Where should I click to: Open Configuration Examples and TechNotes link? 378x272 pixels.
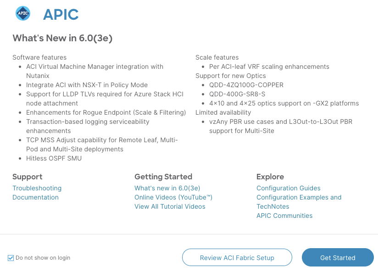coord(299,202)
